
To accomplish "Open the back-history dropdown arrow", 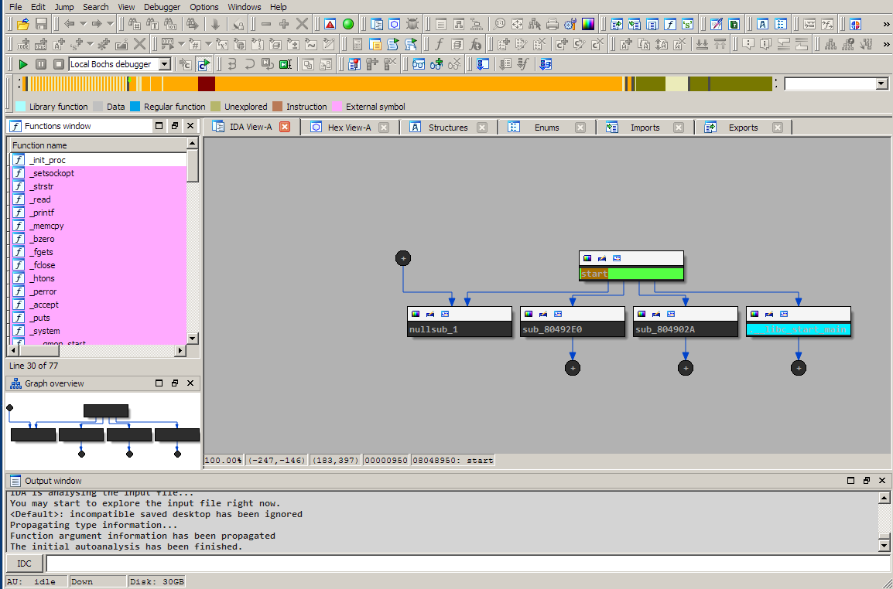I will (x=83, y=24).
